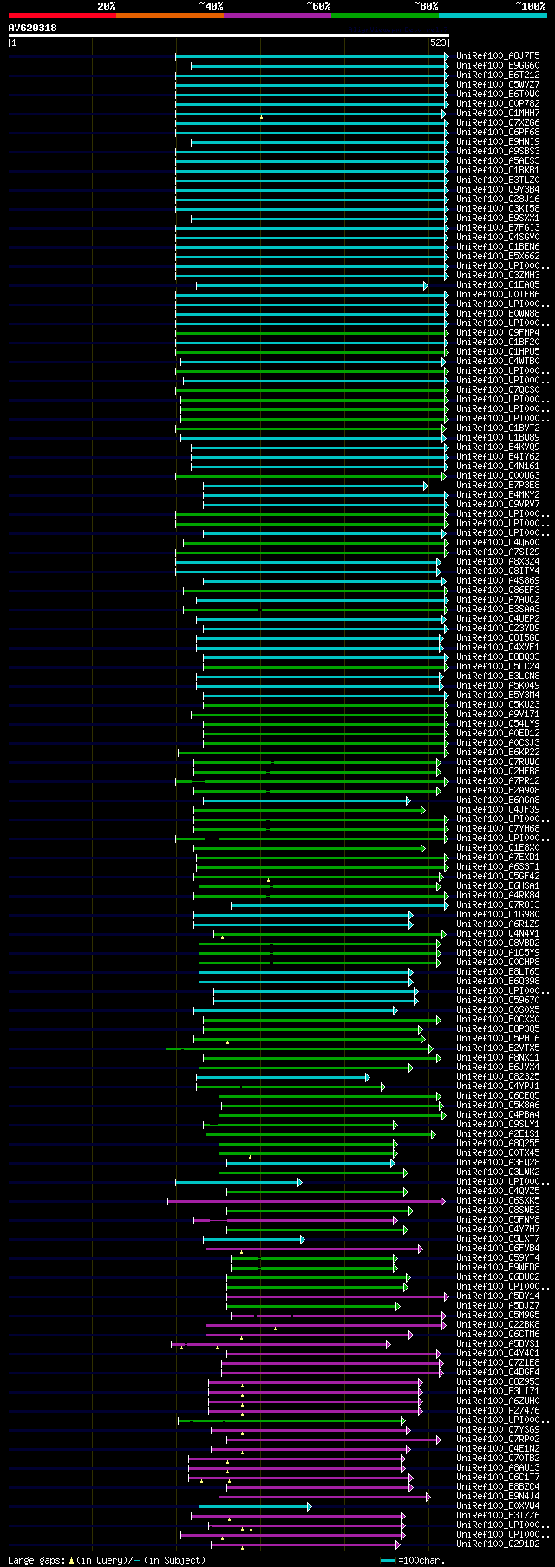Viewport: 555px width, 1567px height.
Task: Open hit UniRef100_B0WN88
Action: click(x=498, y=313)
